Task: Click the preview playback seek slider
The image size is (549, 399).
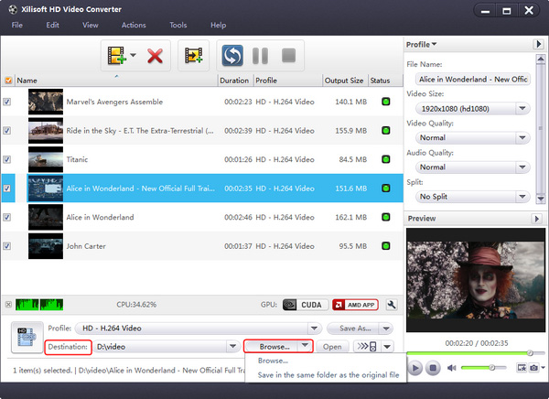Action: [x=469, y=352]
